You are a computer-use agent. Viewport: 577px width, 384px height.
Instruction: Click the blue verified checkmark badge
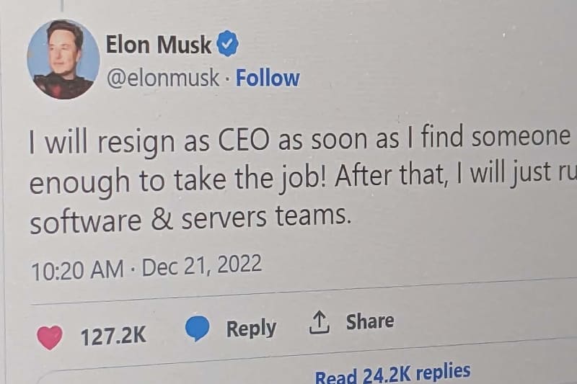[x=228, y=45]
